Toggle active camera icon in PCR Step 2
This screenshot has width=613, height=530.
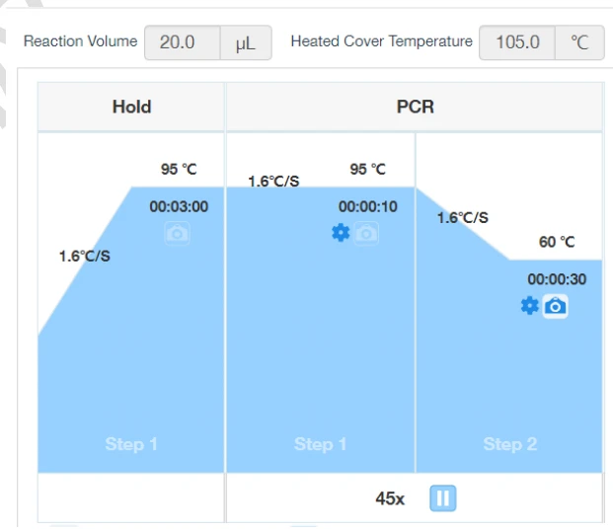(556, 306)
